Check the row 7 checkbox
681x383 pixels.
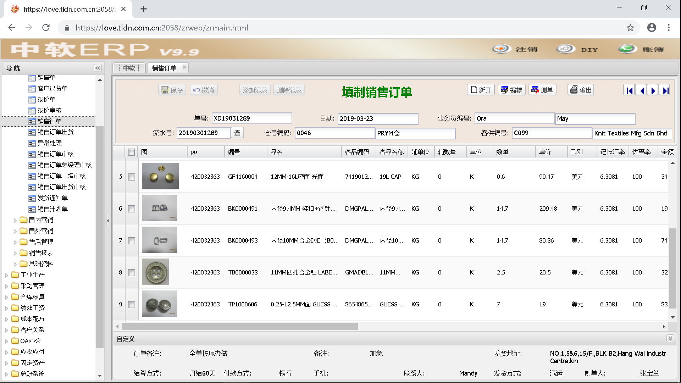pyautogui.click(x=132, y=240)
